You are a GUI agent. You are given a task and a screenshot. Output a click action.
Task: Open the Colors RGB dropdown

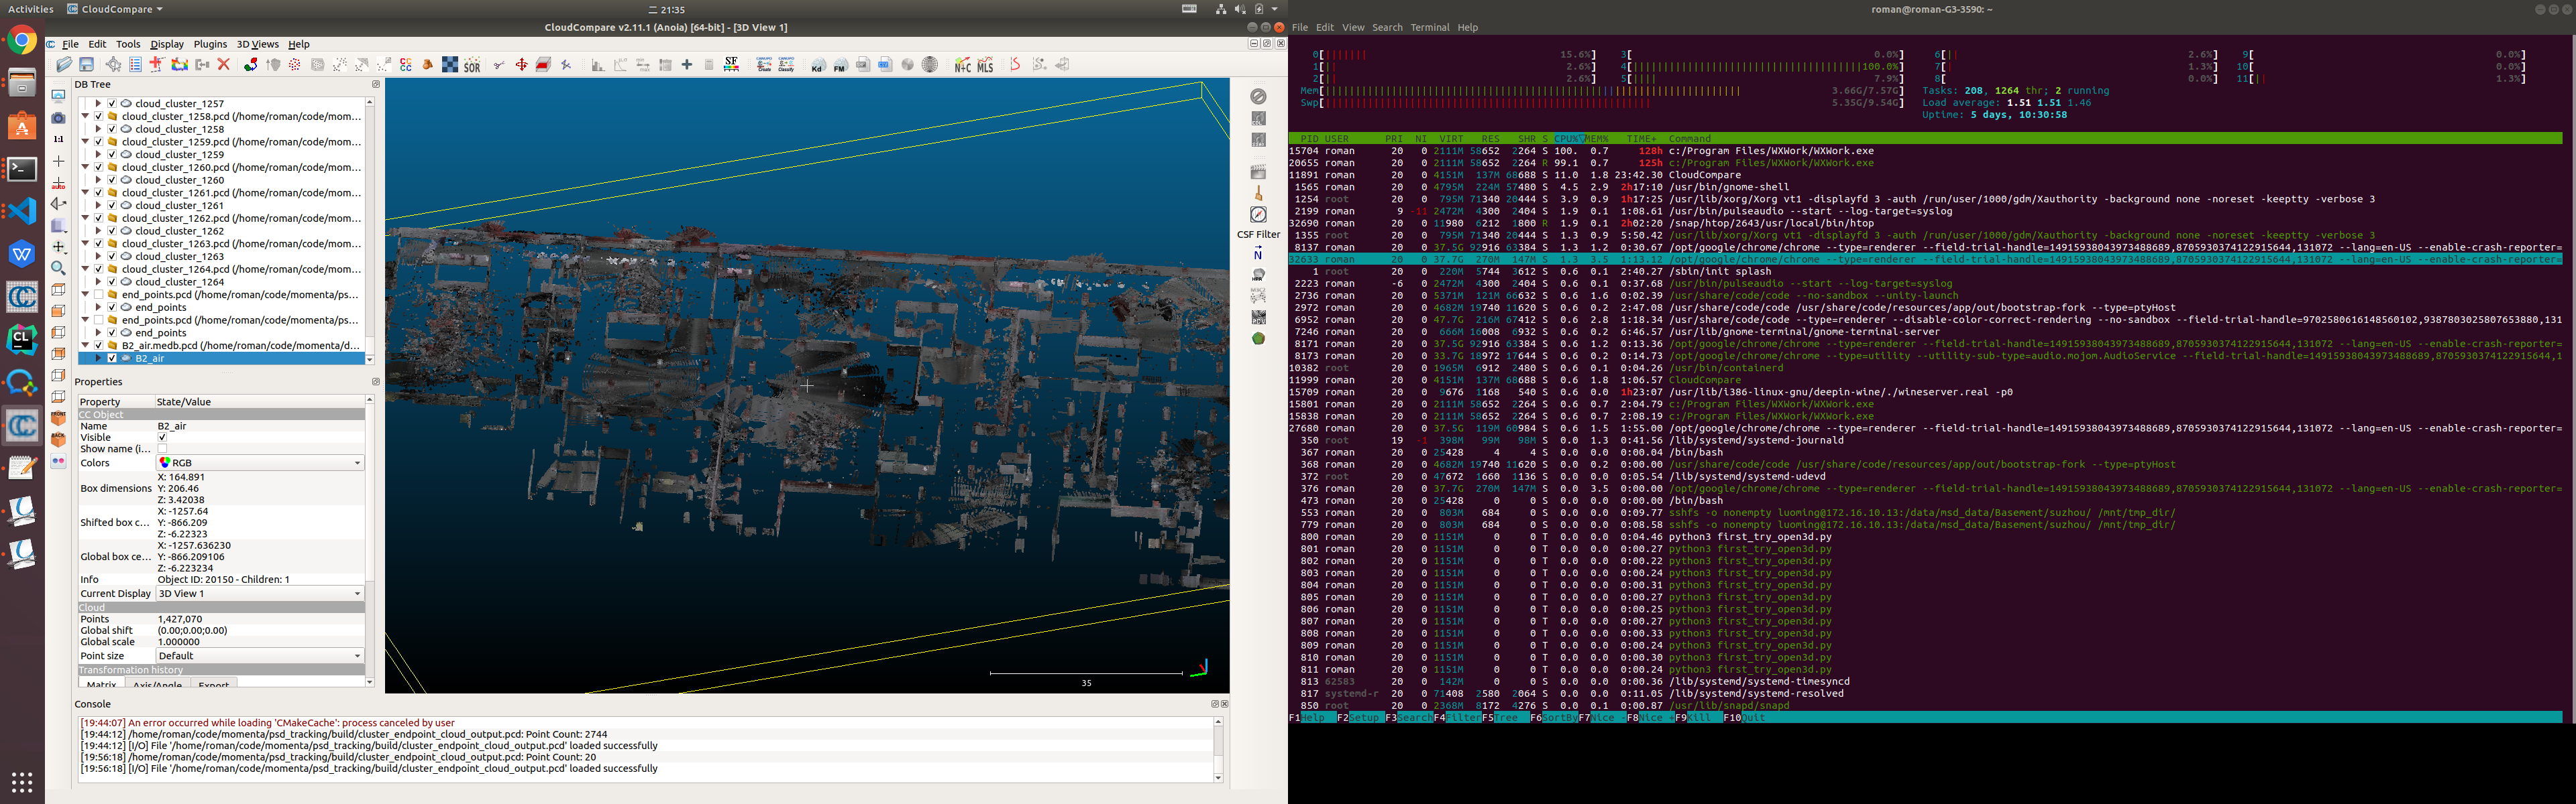(x=260, y=462)
